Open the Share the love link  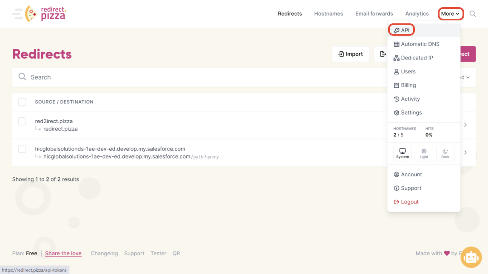(63, 254)
